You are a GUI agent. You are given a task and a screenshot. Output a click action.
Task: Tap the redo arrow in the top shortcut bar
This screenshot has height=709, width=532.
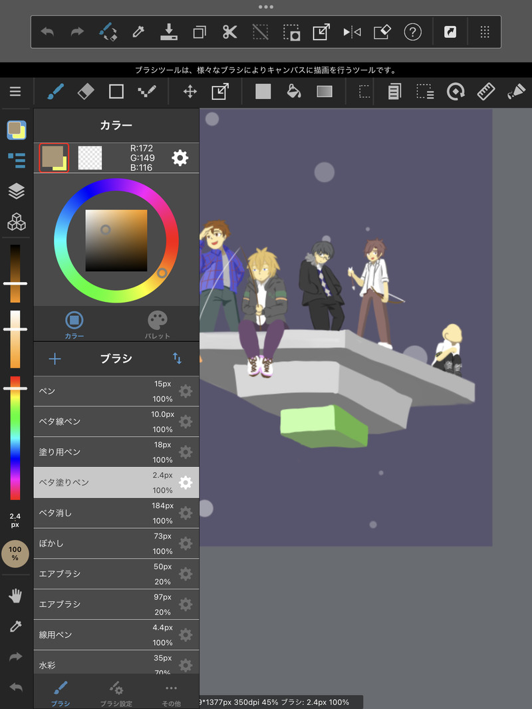click(77, 32)
